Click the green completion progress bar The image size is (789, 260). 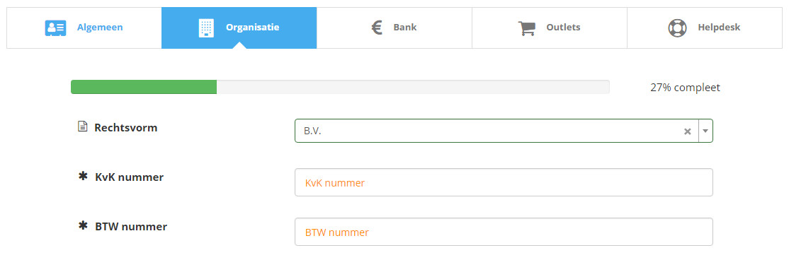(144, 87)
